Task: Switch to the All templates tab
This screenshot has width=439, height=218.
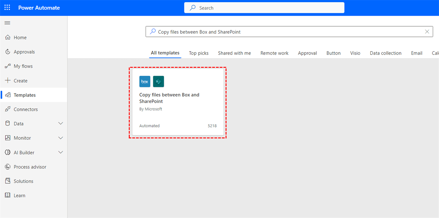Action: [165, 53]
